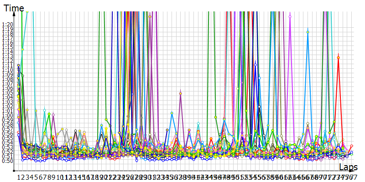Select lap number 1 on the horizontal axis
The width and height of the screenshot is (365, 182).
[19, 177]
